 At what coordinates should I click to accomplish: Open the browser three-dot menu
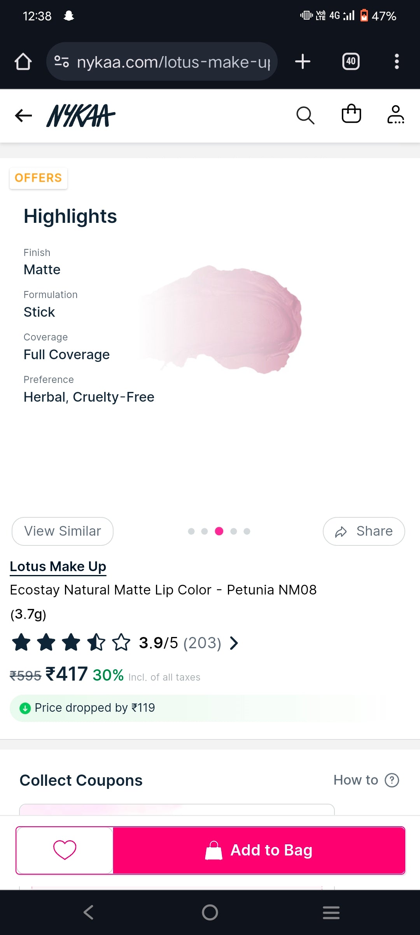(397, 62)
